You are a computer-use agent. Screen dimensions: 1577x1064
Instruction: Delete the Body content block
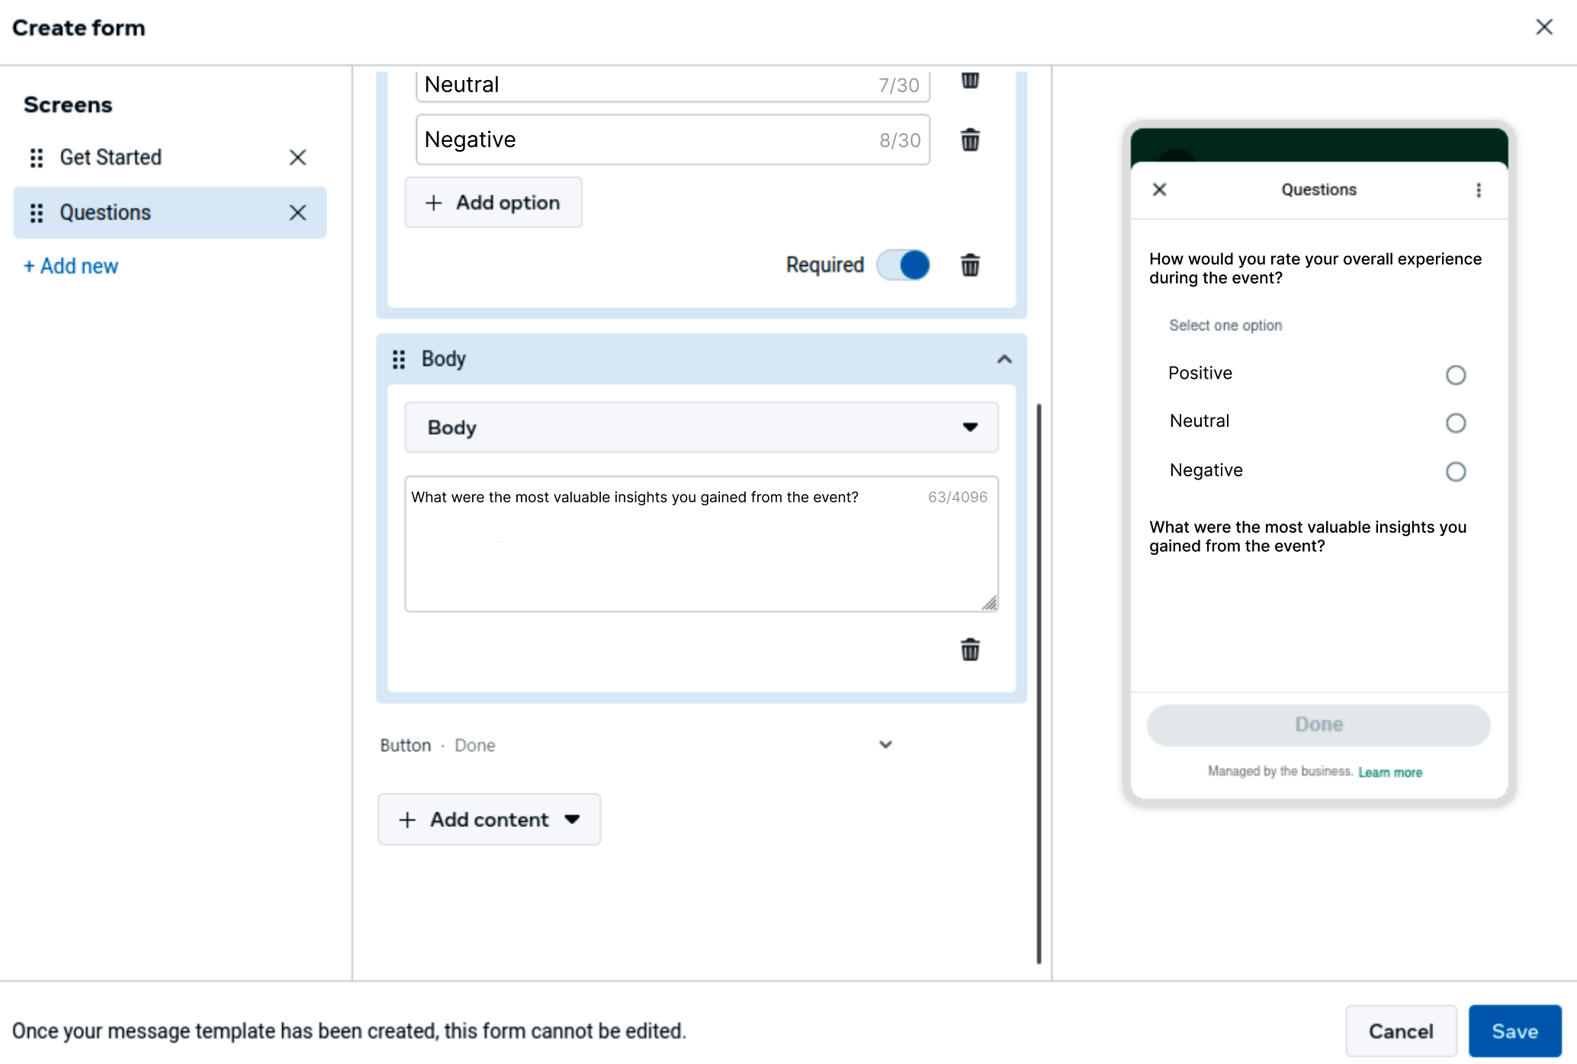969,649
